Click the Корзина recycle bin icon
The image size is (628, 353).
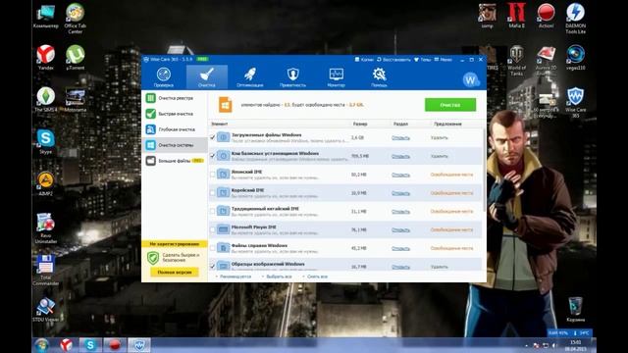(576, 309)
